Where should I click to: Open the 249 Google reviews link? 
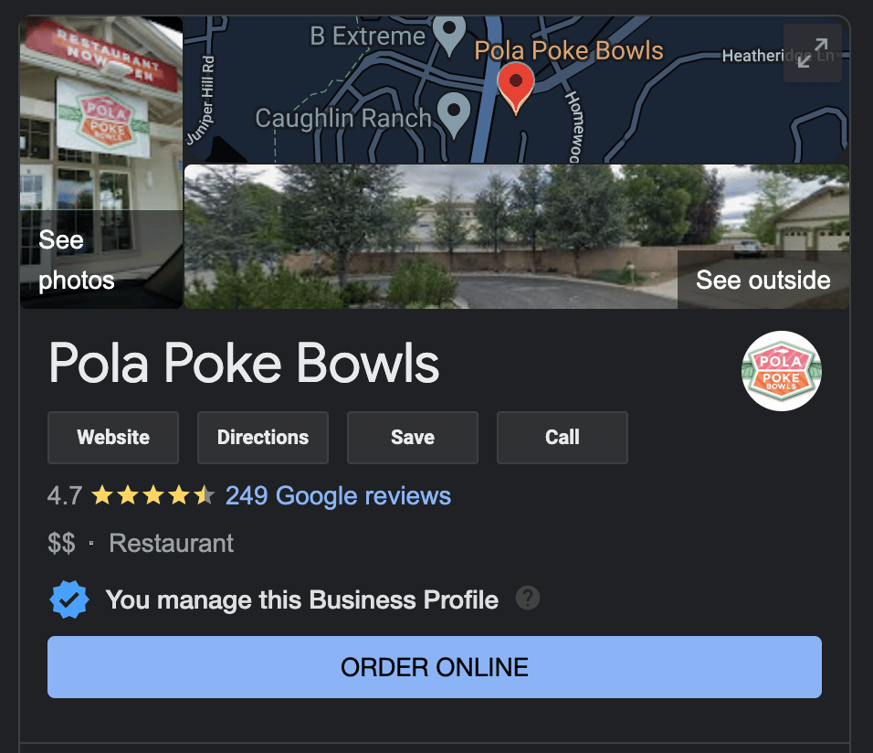[x=338, y=495]
